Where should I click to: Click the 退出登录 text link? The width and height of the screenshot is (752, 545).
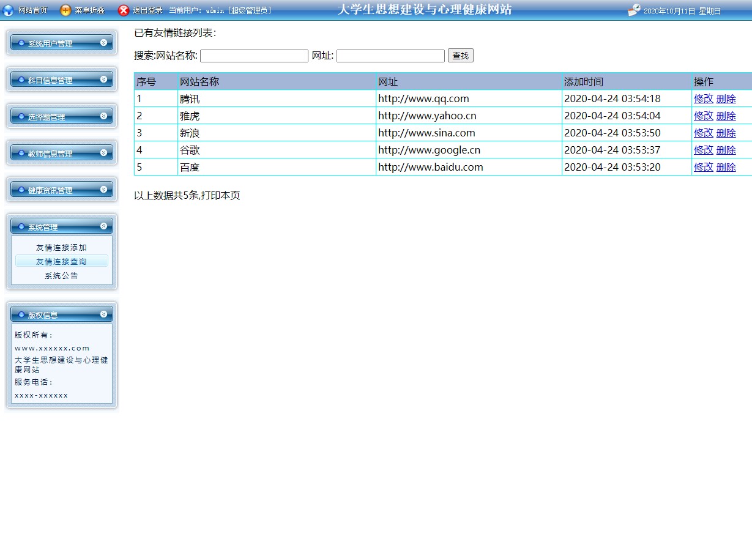coord(147,10)
